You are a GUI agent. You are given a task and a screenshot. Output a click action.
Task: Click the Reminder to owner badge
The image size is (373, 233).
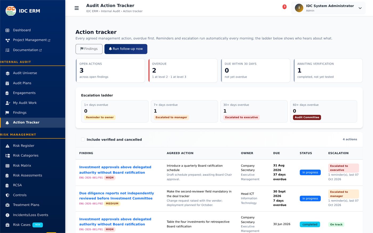(100, 117)
